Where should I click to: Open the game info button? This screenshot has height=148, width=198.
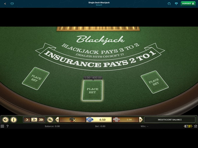pos(13,120)
